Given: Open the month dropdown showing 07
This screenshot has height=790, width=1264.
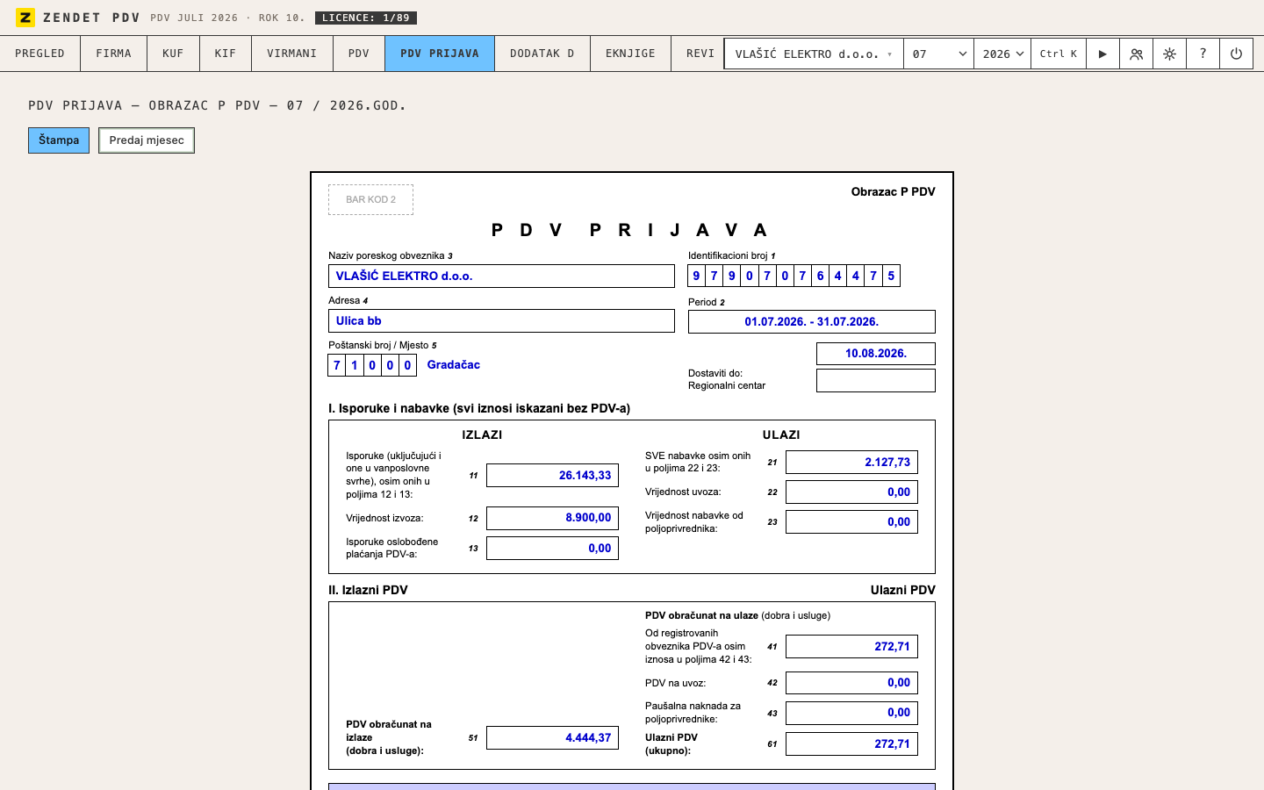Looking at the screenshot, I should (x=938, y=54).
